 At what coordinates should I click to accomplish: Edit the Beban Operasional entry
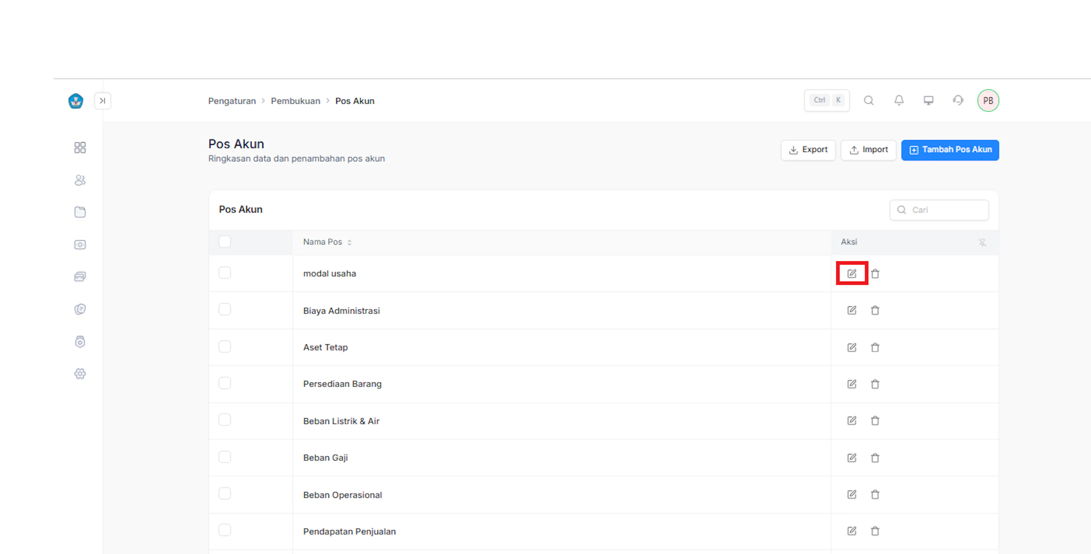pos(852,494)
